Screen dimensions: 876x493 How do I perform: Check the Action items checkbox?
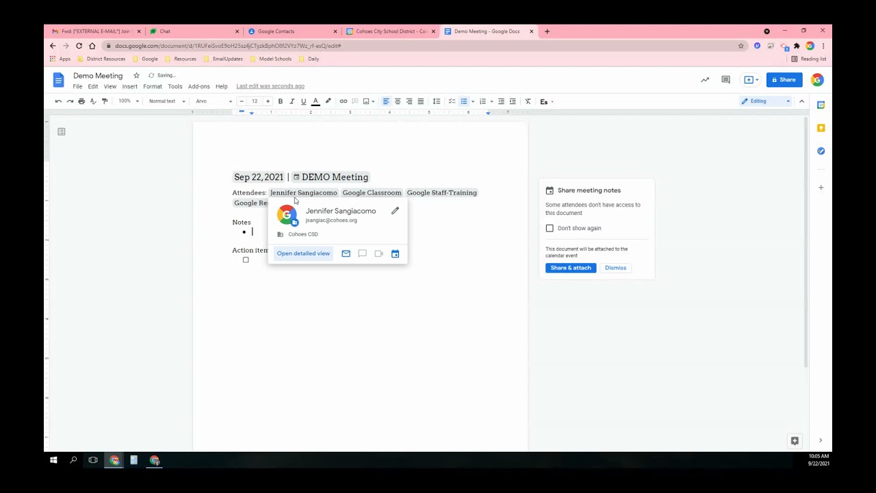(246, 260)
